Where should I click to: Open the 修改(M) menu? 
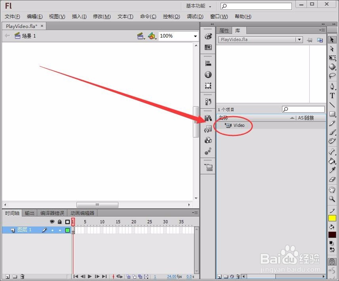102,17
